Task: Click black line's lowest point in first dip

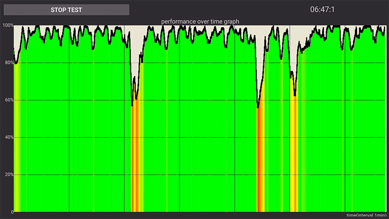Action: [x=132, y=105]
